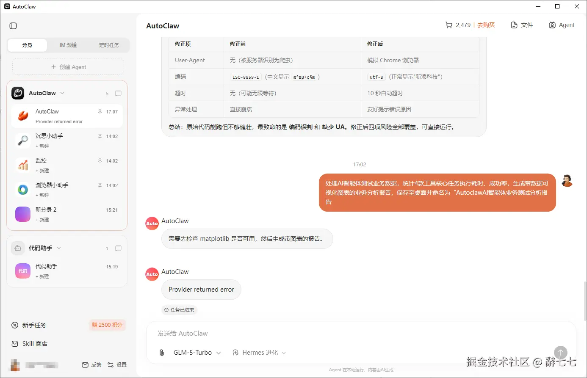Click the pin icon on 浏览器小助手 row
The width and height of the screenshot is (587, 378).
pos(100,185)
